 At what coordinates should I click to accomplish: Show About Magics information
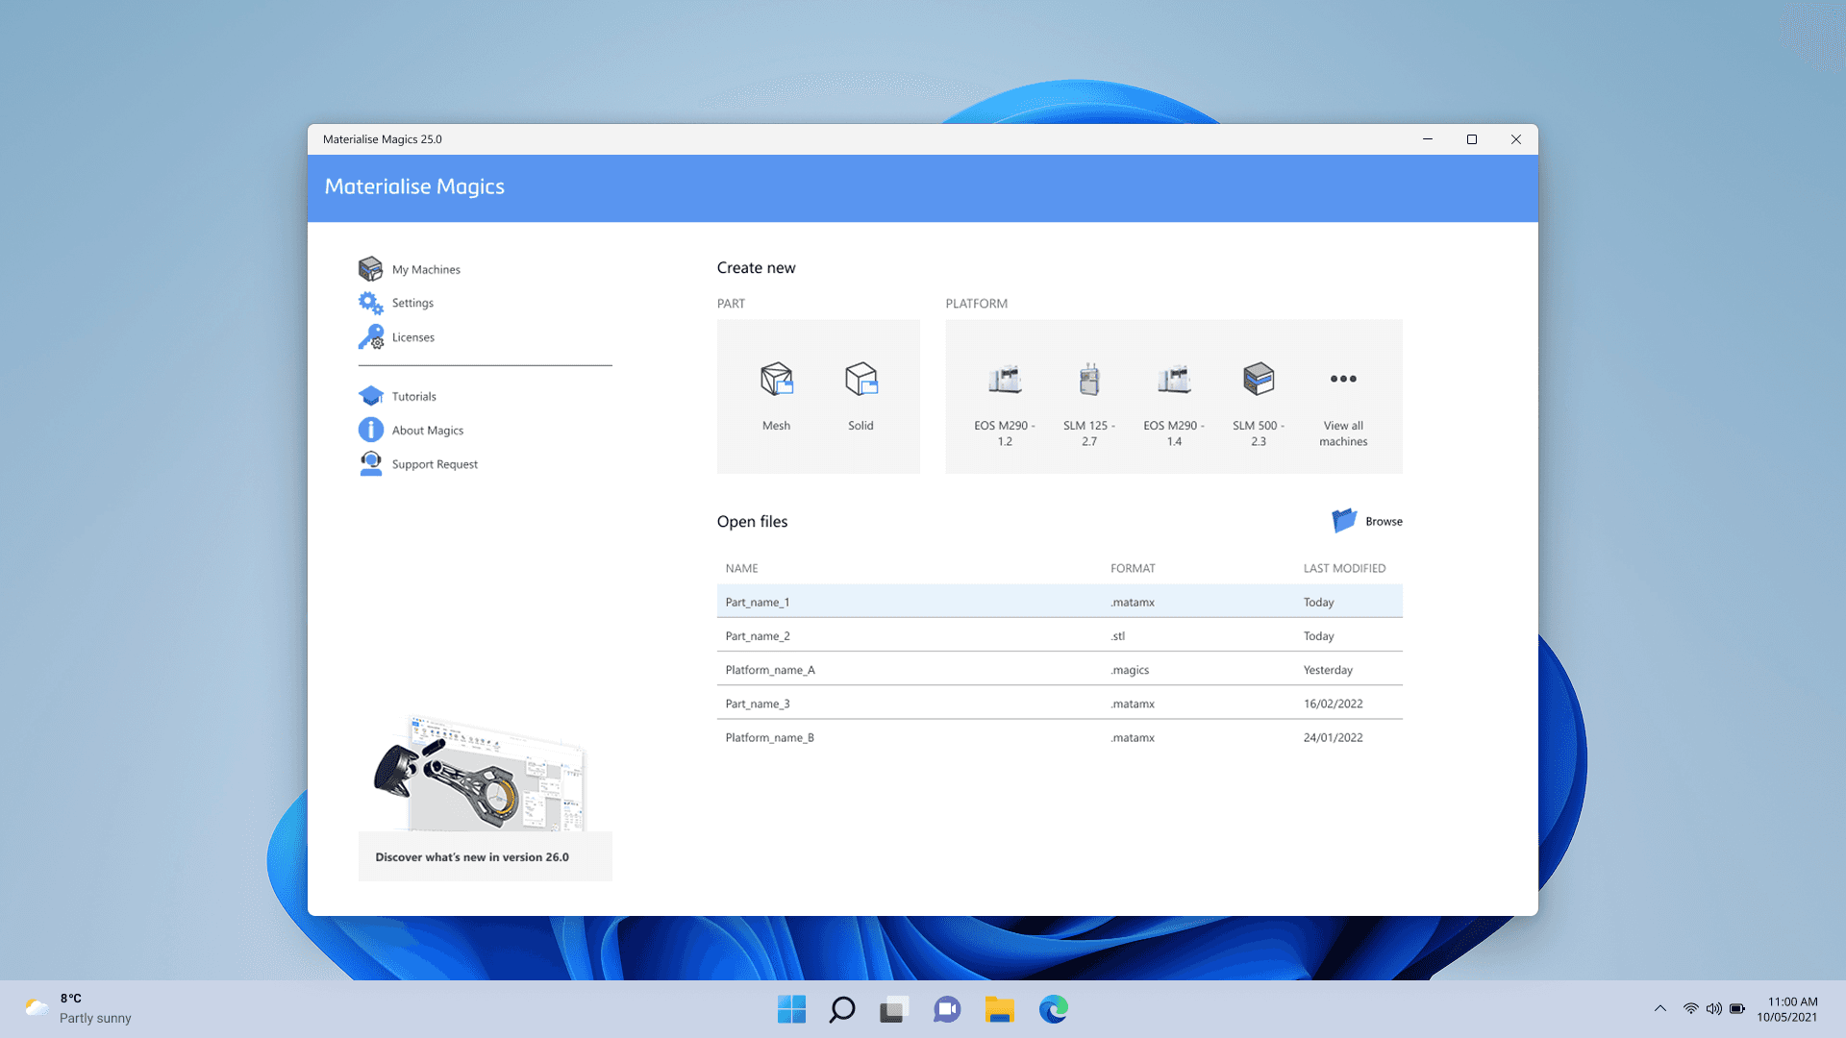427,431
